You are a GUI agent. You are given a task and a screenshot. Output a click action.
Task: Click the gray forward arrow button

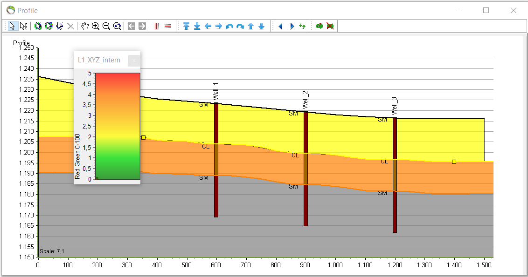tap(142, 26)
